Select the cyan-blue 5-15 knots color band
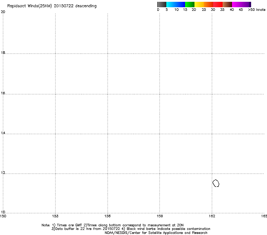 click(x=176, y=4)
